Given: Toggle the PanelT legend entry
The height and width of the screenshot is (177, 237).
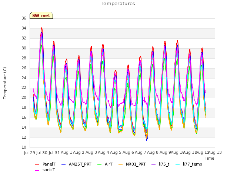Looking at the screenshot, I should 45,164.
